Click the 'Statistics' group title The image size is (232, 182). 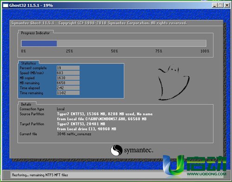coord(28,63)
